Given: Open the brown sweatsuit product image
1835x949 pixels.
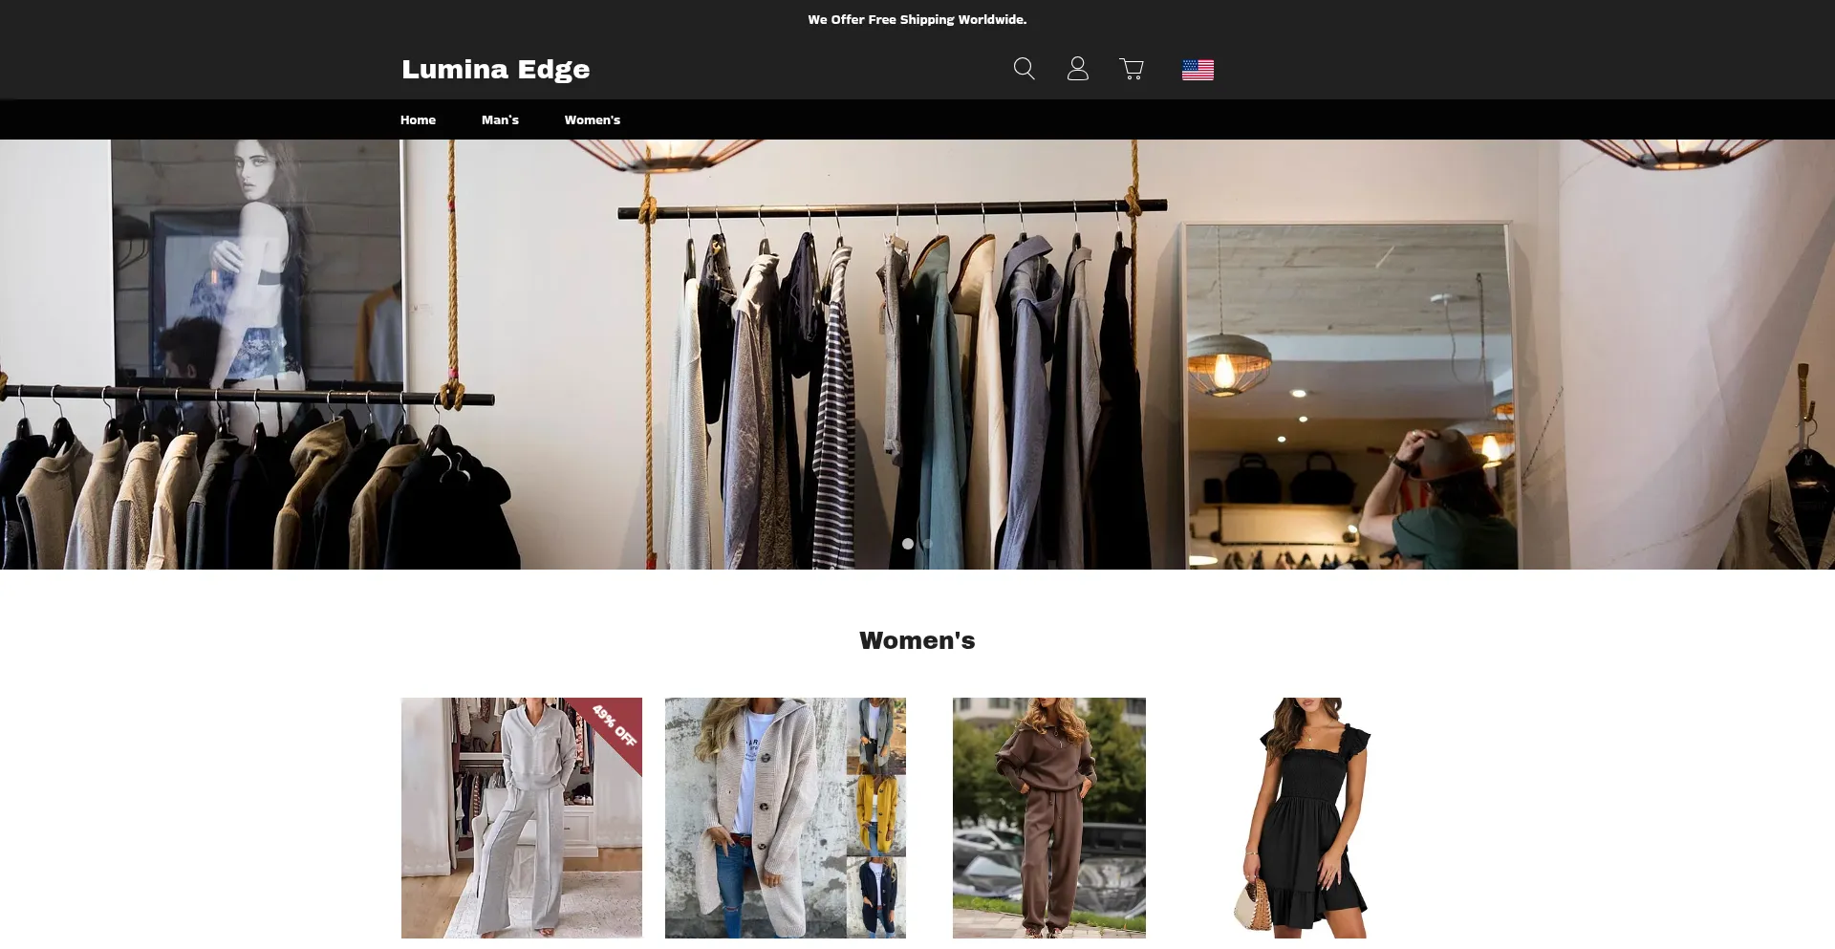Looking at the screenshot, I should point(1048,818).
